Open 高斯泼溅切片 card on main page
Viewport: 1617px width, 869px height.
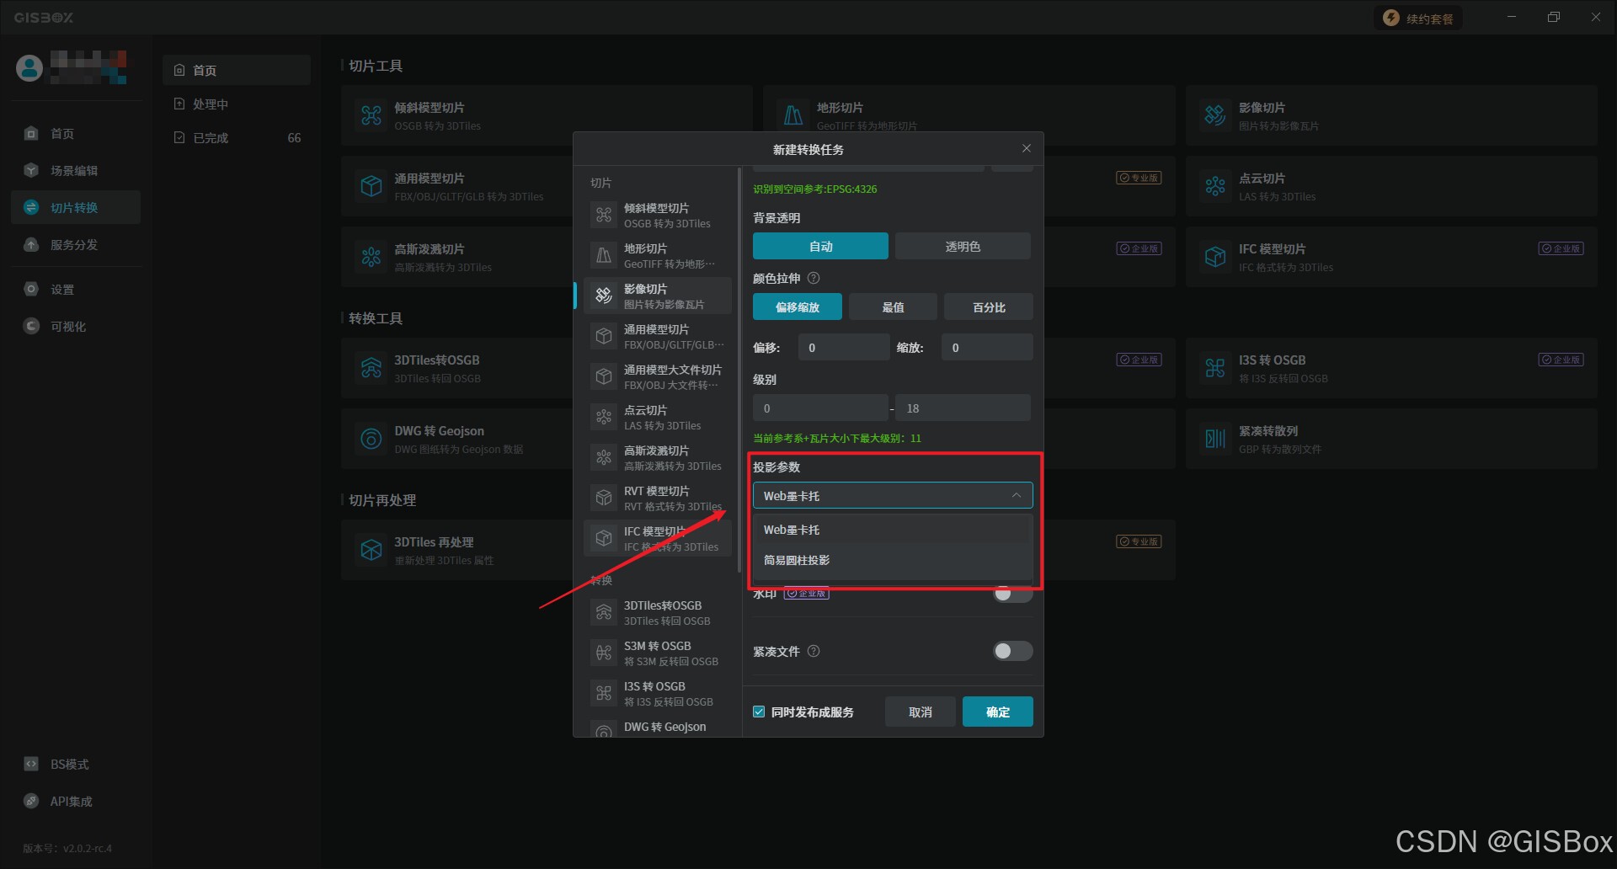pyautogui.click(x=457, y=257)
